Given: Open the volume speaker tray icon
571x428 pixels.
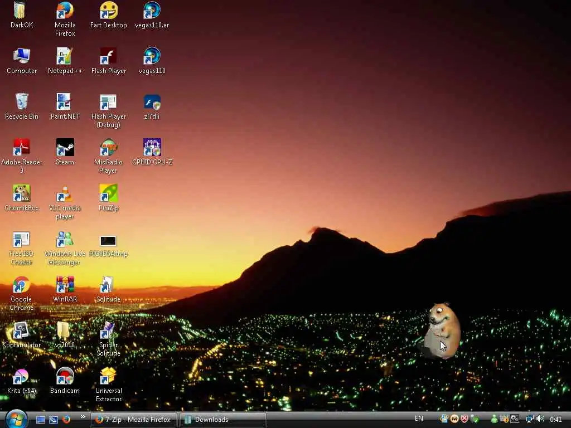Looking at the screenshot, I should (540, 419).
